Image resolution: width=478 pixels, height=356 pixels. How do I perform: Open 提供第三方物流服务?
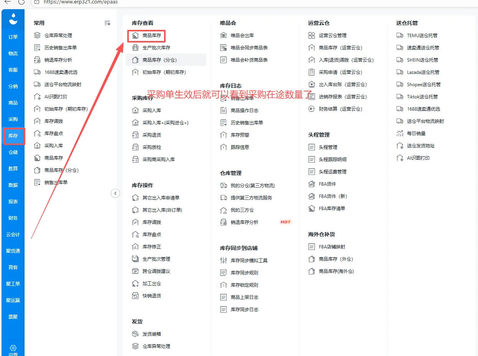point(251,198)
